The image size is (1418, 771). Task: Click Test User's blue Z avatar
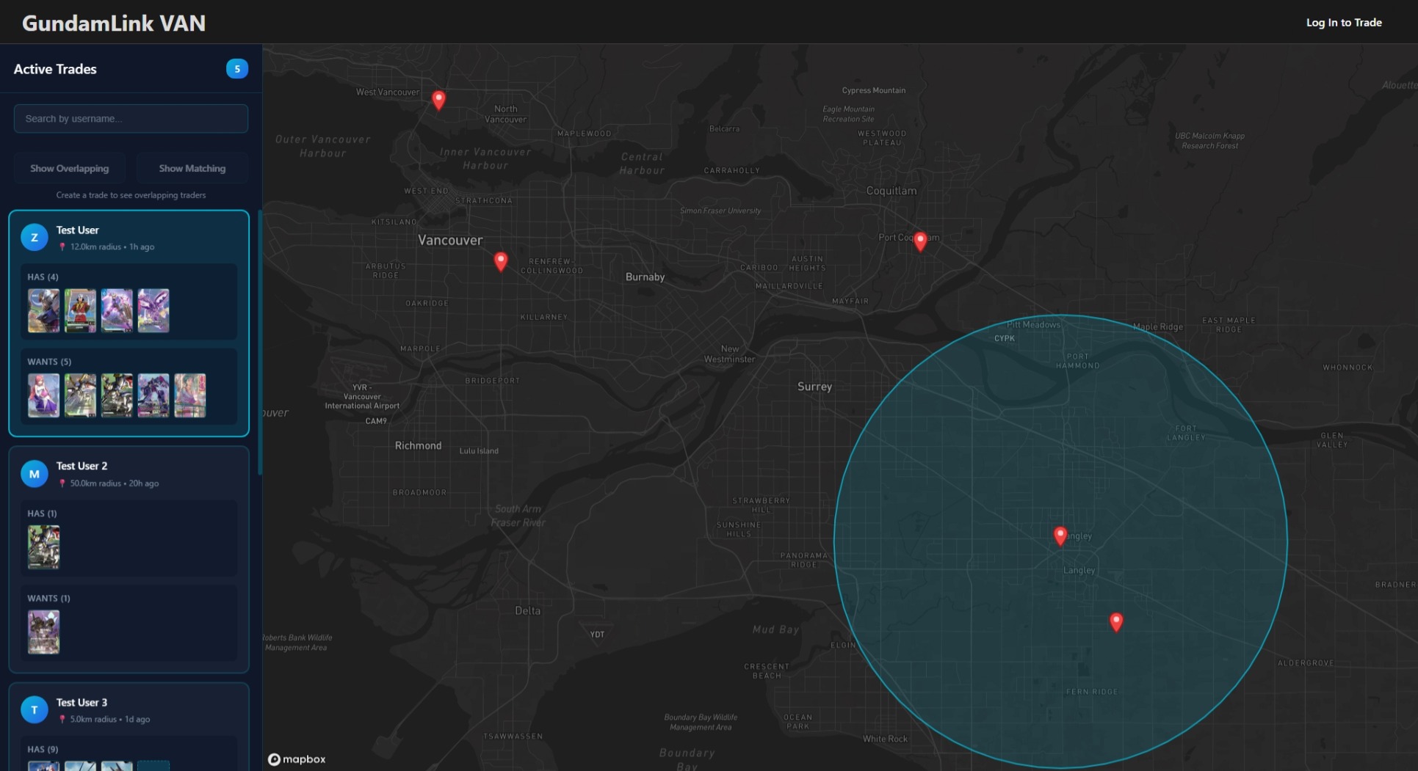[35, 237]
